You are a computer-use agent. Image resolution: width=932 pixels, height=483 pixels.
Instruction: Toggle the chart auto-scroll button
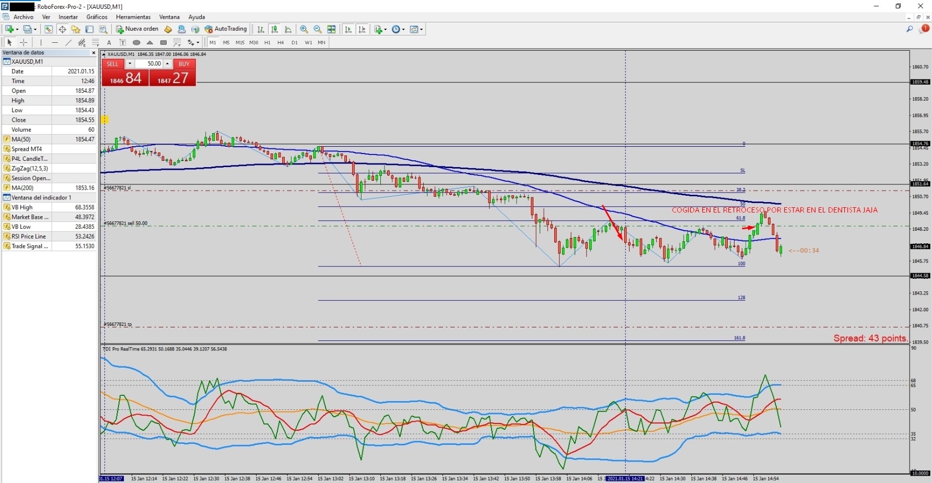click(x=348, y=29)
